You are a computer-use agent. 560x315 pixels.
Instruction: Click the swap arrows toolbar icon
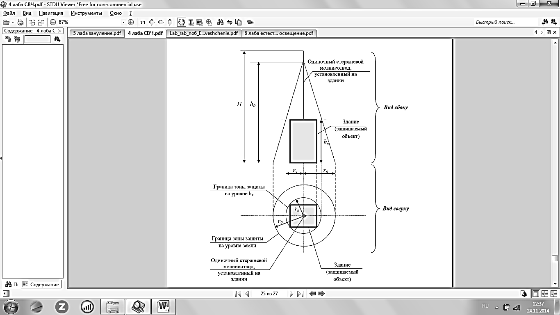pyautogui.click(x=230, y=22)
